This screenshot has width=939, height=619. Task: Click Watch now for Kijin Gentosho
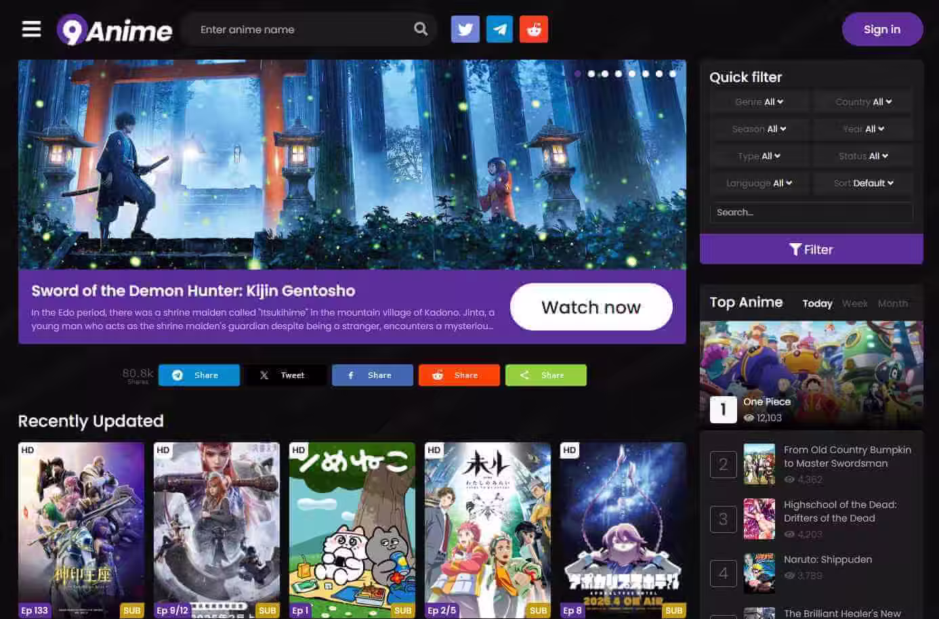click(591, 307)
